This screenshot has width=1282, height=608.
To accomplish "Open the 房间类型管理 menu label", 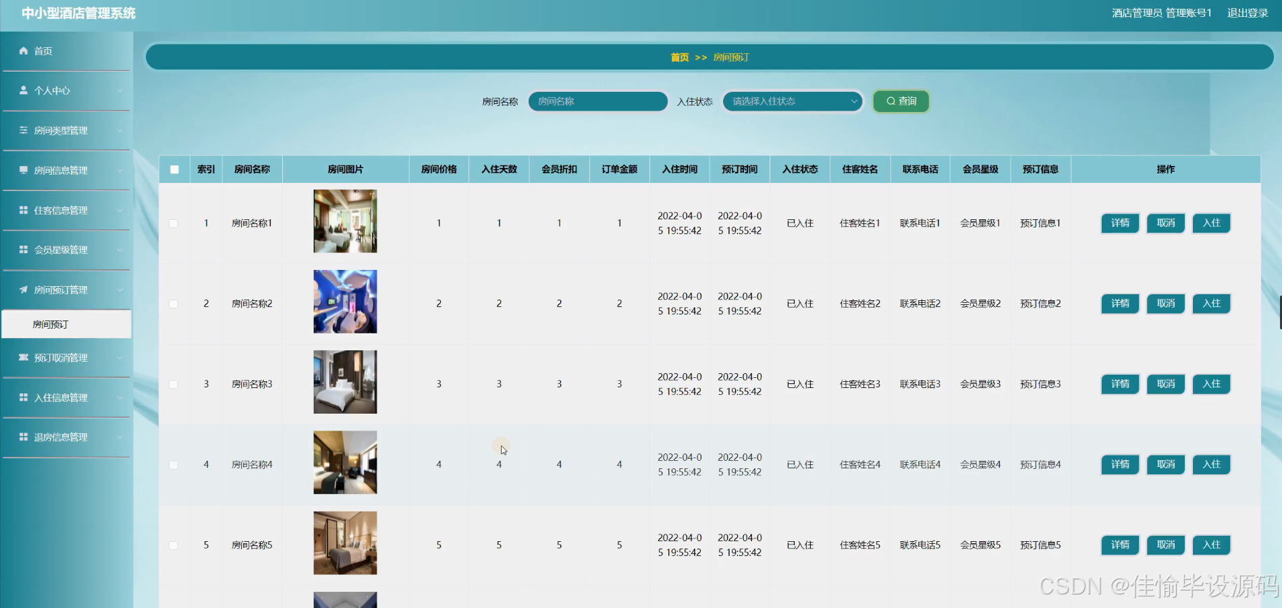I will 61,130.
